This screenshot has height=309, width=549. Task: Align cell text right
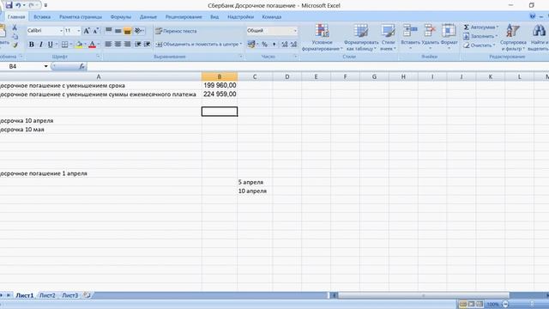pos(128,44)
